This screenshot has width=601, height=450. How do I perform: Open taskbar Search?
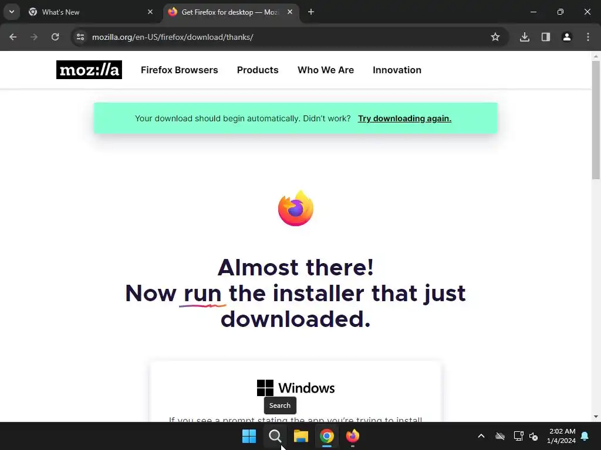(275, 436)
